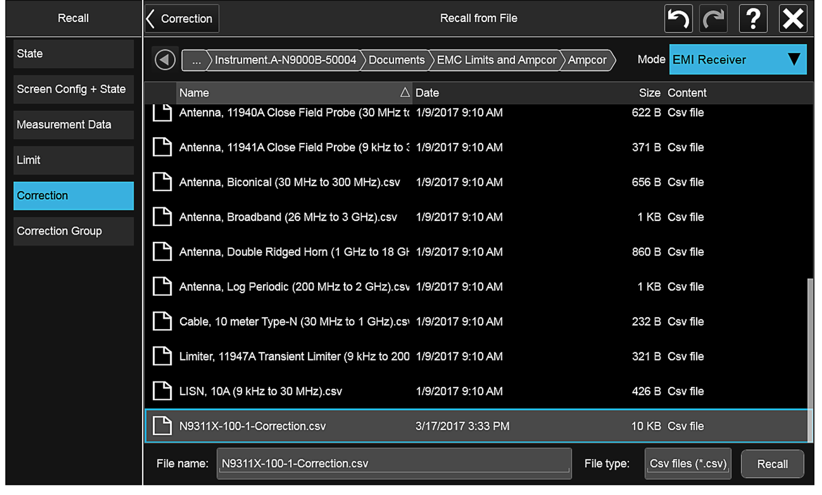Image resolution: width=822 pixels, height=495 pixels.
Task: Select Screen Config + State option
Action: [74, 89]
